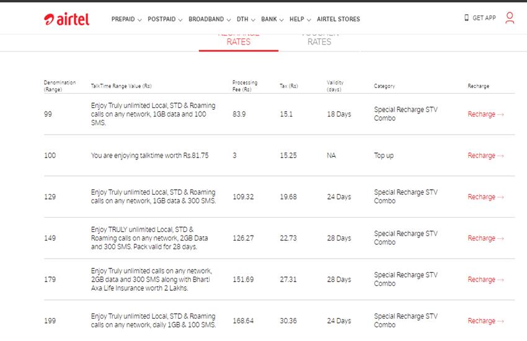Screen dimensions: 527x341
Task: Switch to the Recharge Rates tab
Action: point(238,40)
